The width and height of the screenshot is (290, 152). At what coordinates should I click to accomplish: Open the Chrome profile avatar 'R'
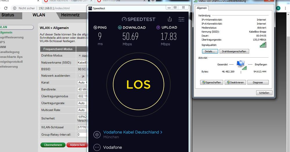[x=278, y=8]
